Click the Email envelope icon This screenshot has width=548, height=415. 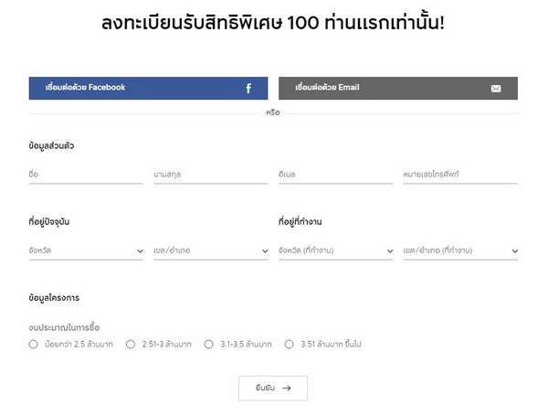[x=496, y=89]
